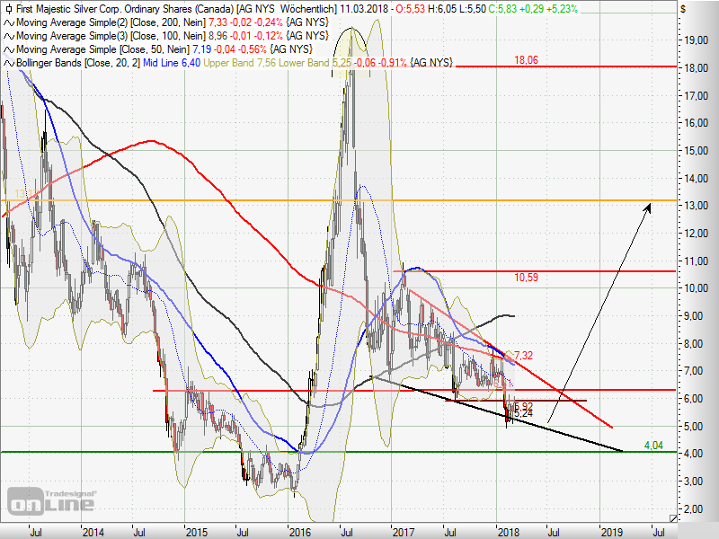Select the Moving Average Simple(3) legend text
Viewport: 719px width, 539px height.
pyautogui.click(x=111, y=36)
